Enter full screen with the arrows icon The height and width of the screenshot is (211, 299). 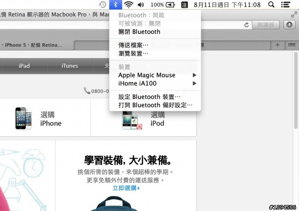point(294,15)
